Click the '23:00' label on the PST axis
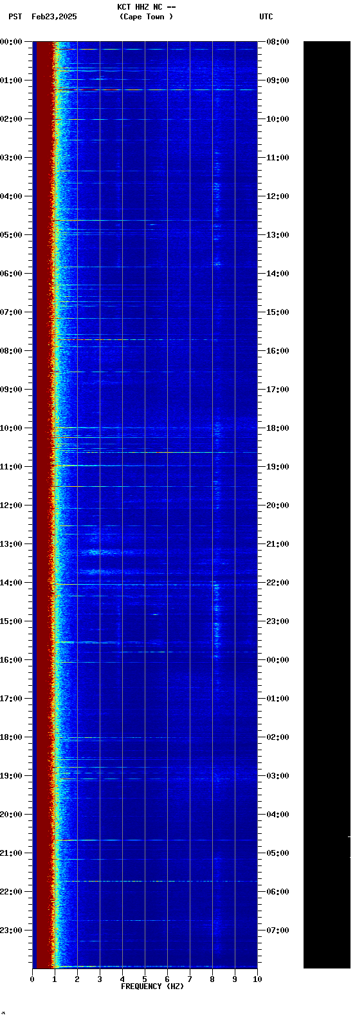 (x=12, y=930)
